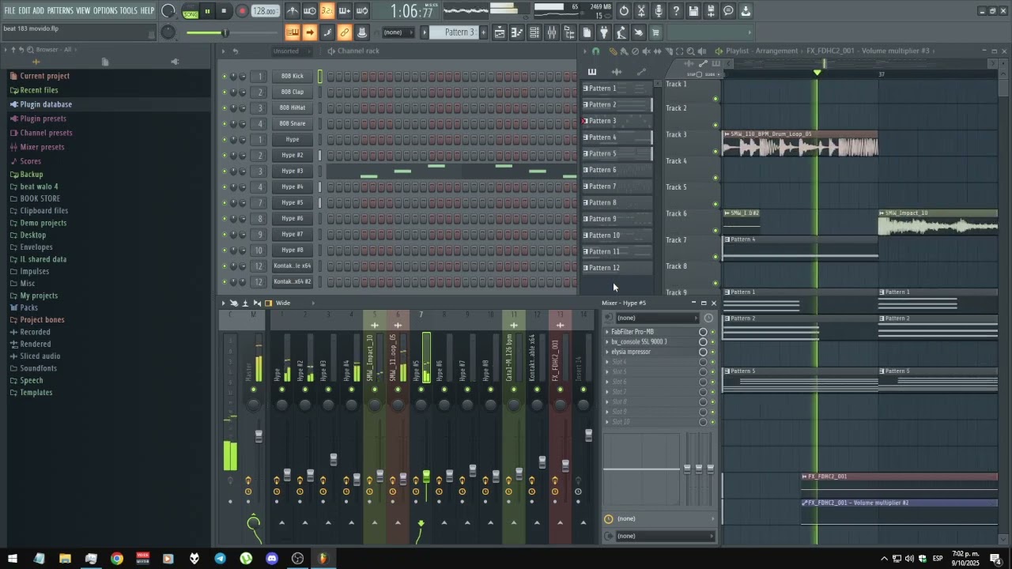1012x569 pixels.
Task: Toggle the metronome icon
Action: point(293,11)
